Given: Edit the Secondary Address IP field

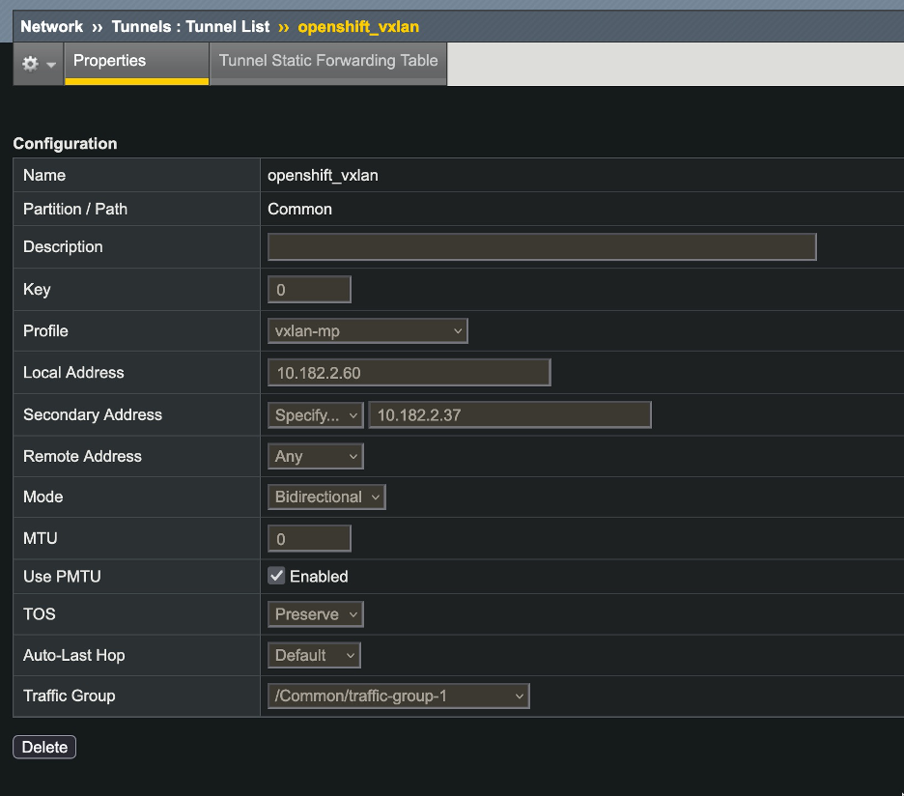Looking at the screenshot, I should 509,415.
